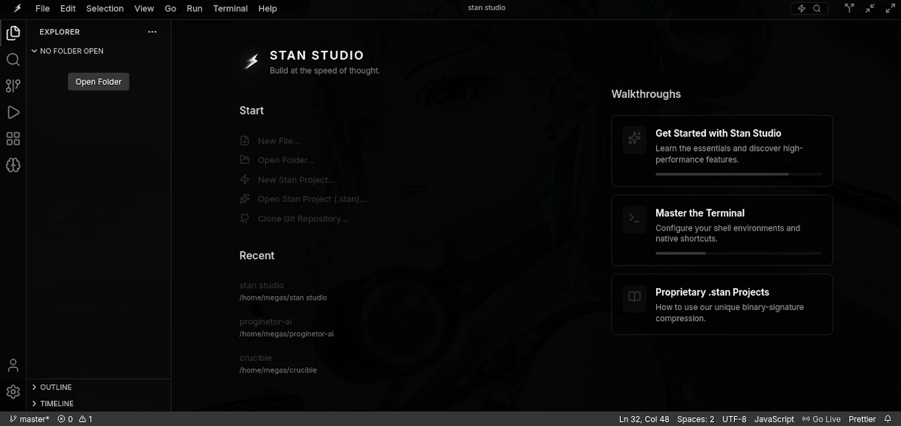The width and height of the screenshot is (901, 426).
Task: Click the expand fullscreen icon in title bar
Action: 890,8
